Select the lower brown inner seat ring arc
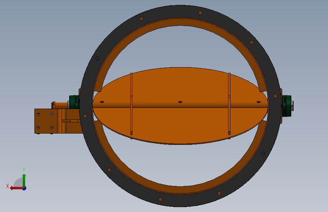This screenshot has width=328, height=212. click(x=180, y=189)
